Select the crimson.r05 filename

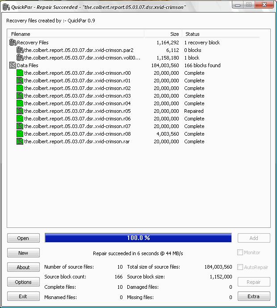coord(77,111)
